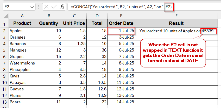221x108 pixels.
Task: Click the Insert Function fx icon
Action: click(x=62, y=7)
